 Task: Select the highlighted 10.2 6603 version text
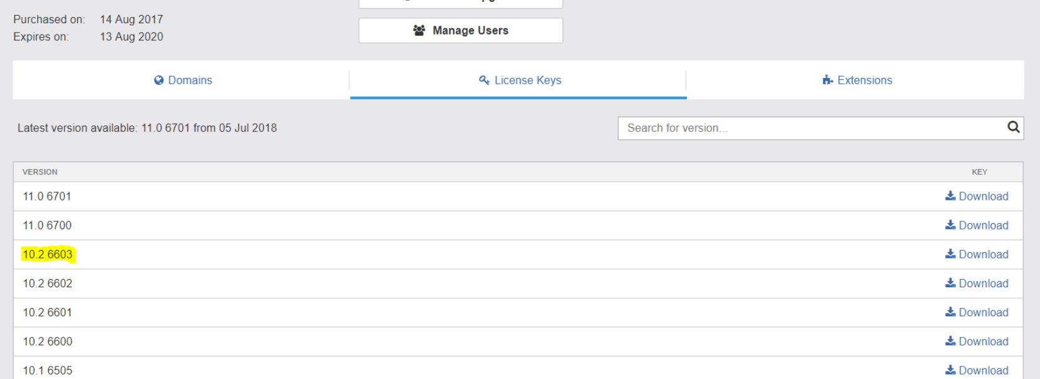[48, 255]
